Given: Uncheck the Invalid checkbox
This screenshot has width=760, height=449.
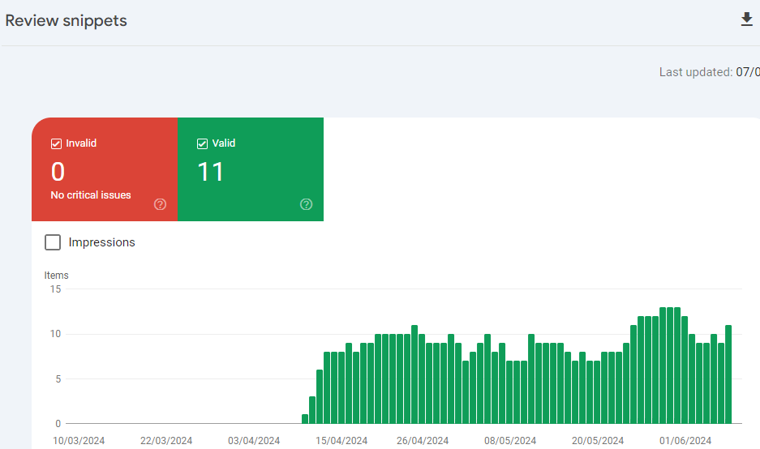Looking at the screenshot, I should (x=56, y=143).
